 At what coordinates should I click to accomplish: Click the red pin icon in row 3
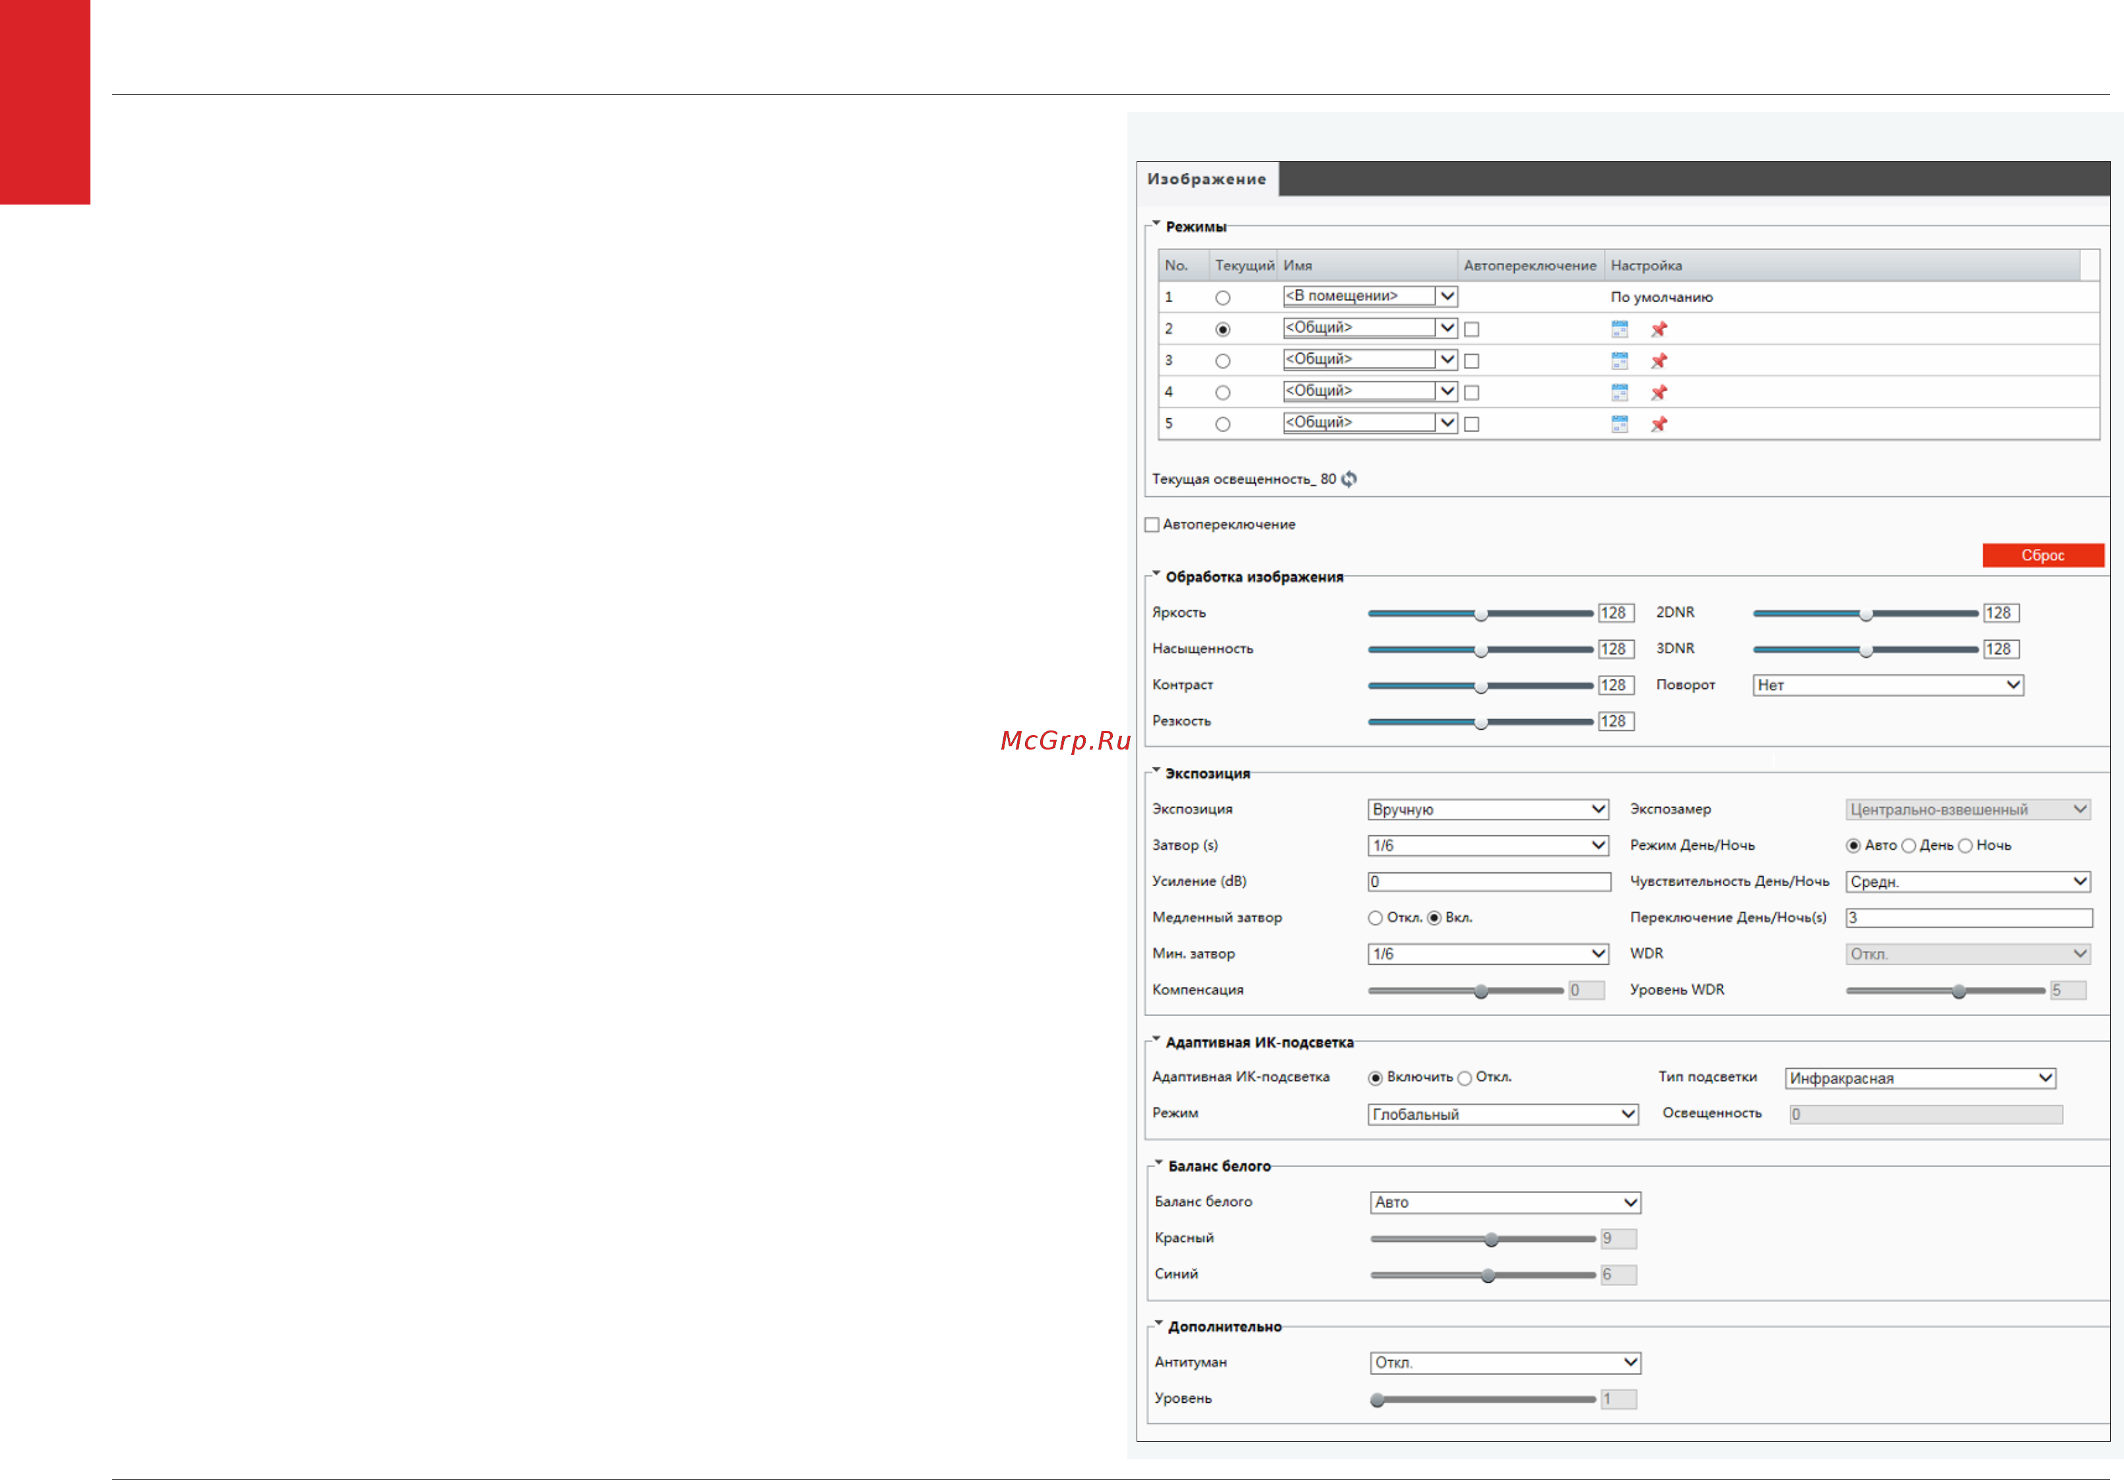tap(1659, 361)
